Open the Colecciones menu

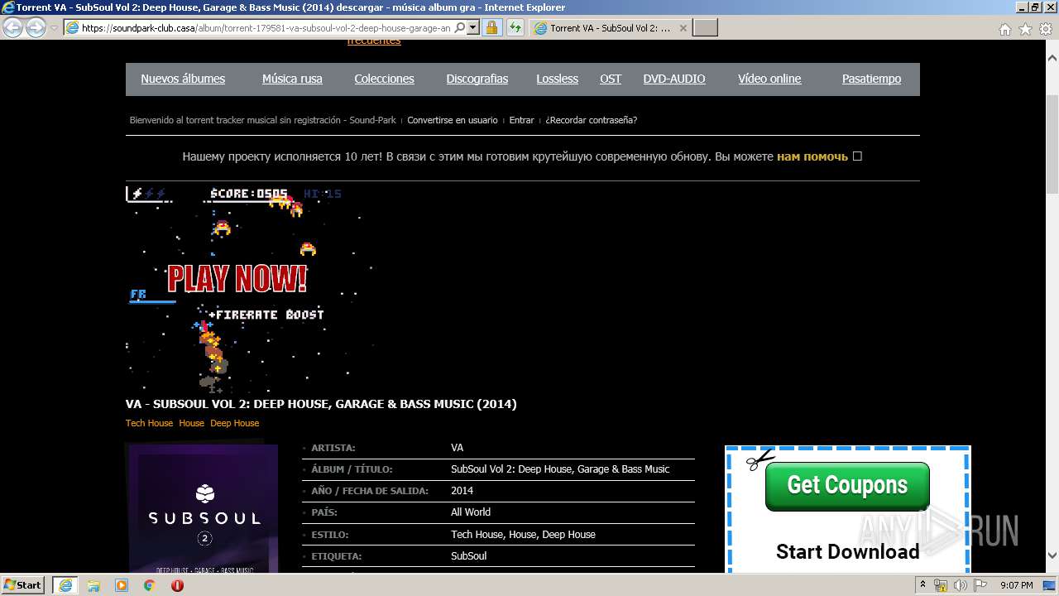[x=384, y=79]
